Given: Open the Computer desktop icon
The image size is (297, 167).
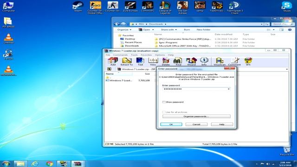Looking at the screenshot, I should (x=8, y=6).
